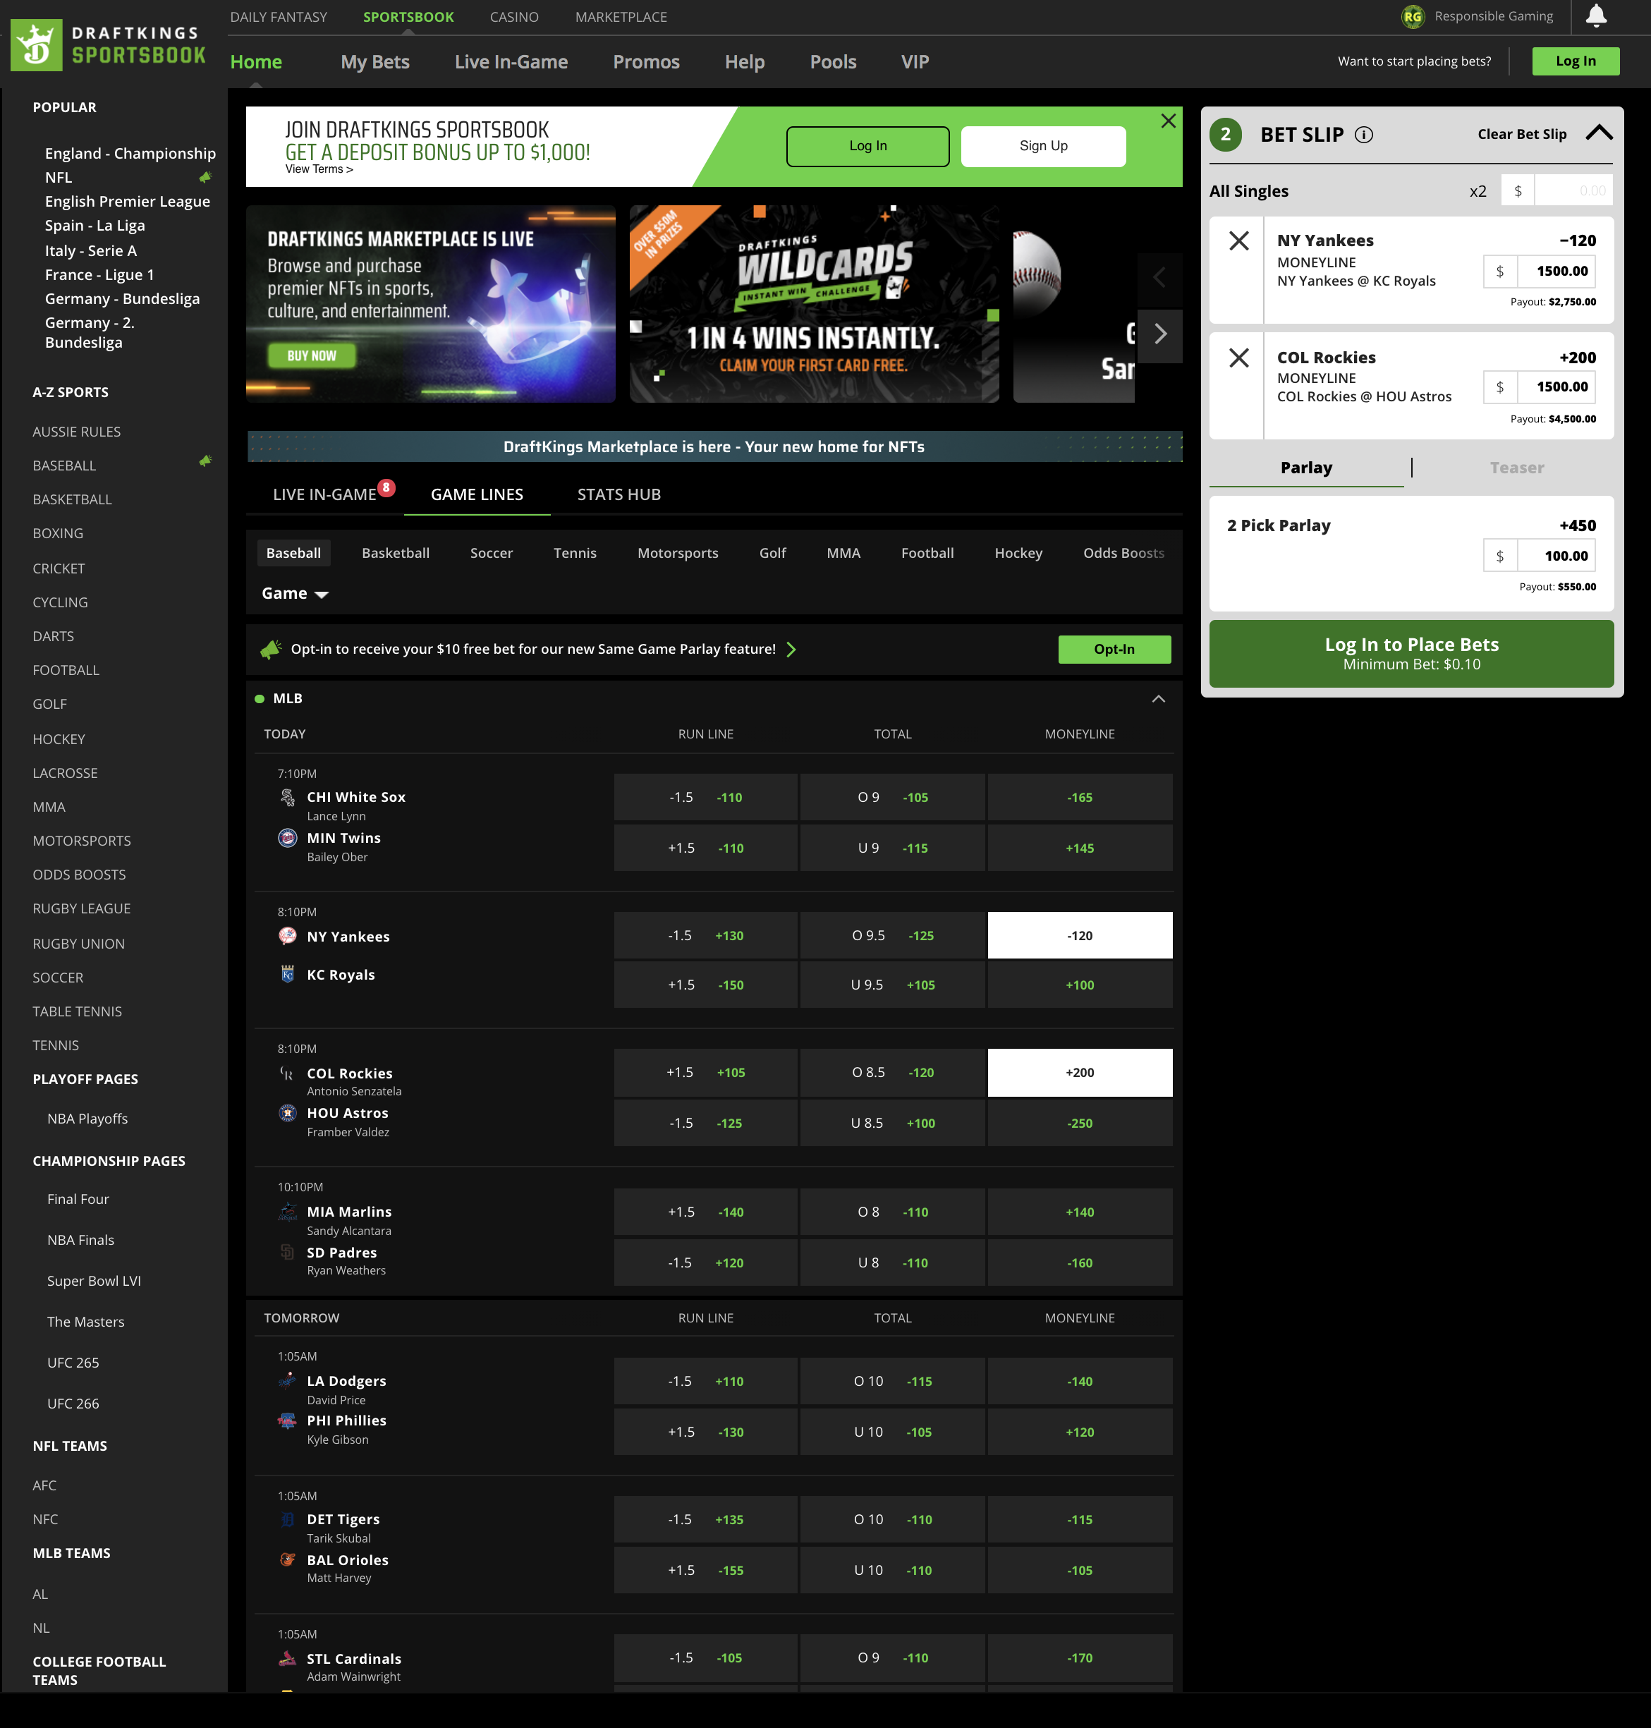1651x1728 pixels.
Task: Select the KC Royals +100 moneyline
Action: click(x=1080, y=984)
